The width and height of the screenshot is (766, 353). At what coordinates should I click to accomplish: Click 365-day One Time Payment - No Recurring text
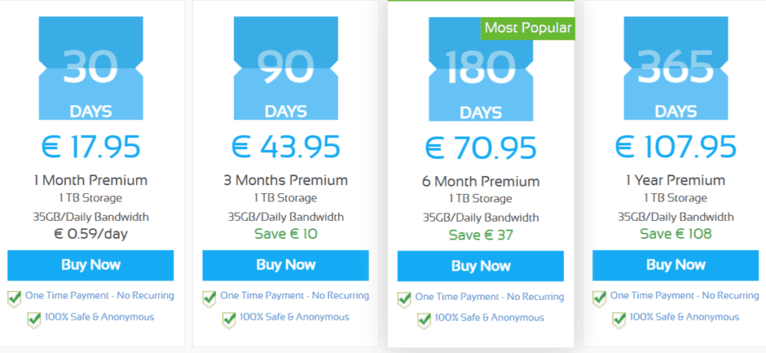(x=684, y=296)
